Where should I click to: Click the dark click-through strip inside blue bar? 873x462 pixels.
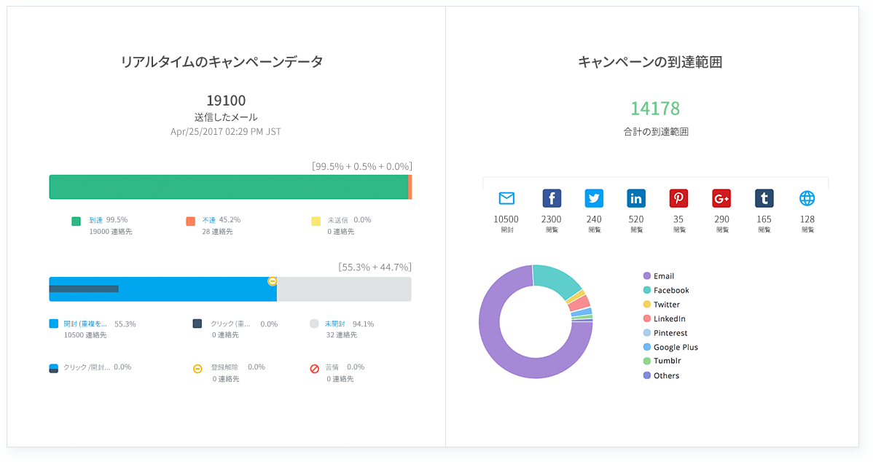[x=84, y=289]
